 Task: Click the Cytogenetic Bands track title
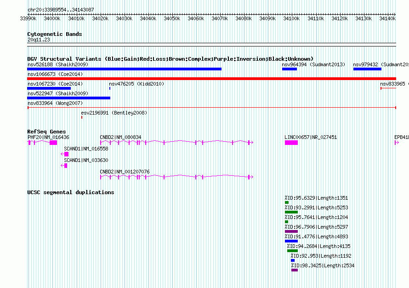point(55,34)
